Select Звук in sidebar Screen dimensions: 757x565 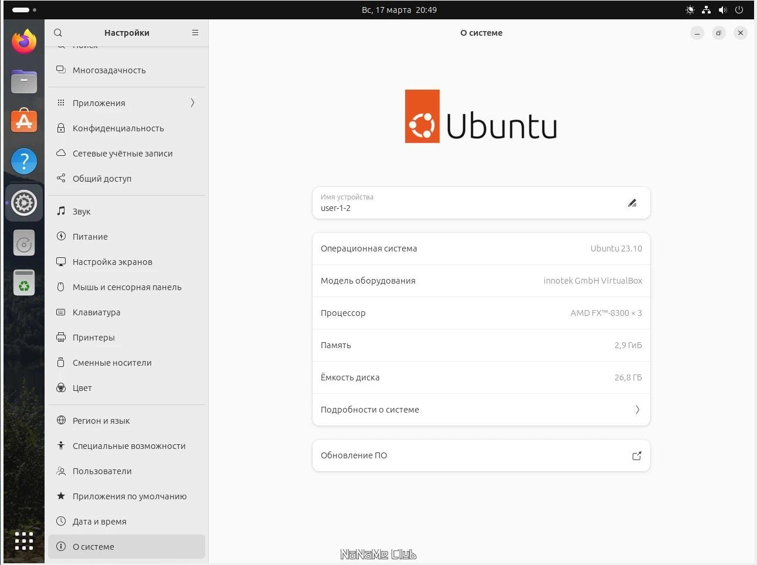coord(127,211)
